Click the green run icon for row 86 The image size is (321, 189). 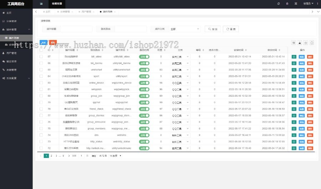pyautogui.click(x=294, y=63)
